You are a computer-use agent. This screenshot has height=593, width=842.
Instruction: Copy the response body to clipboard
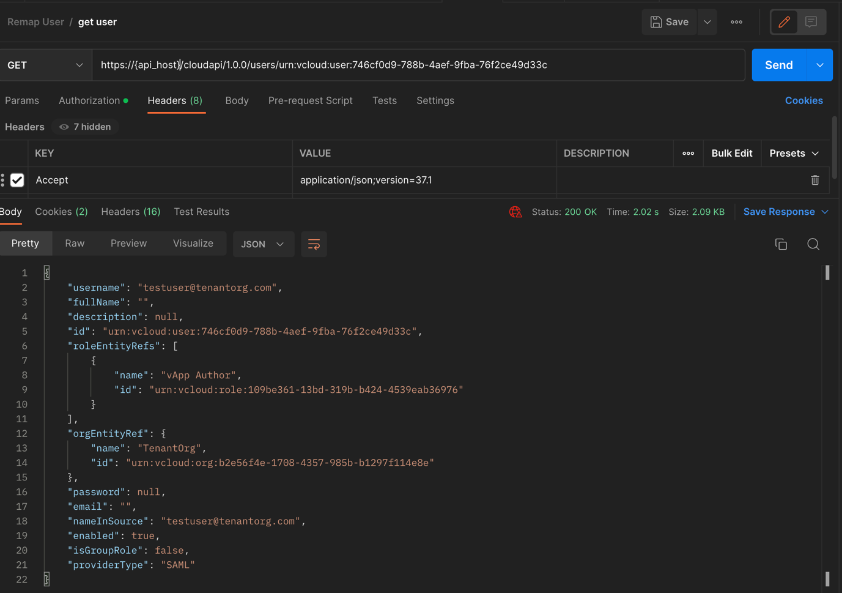781,244
